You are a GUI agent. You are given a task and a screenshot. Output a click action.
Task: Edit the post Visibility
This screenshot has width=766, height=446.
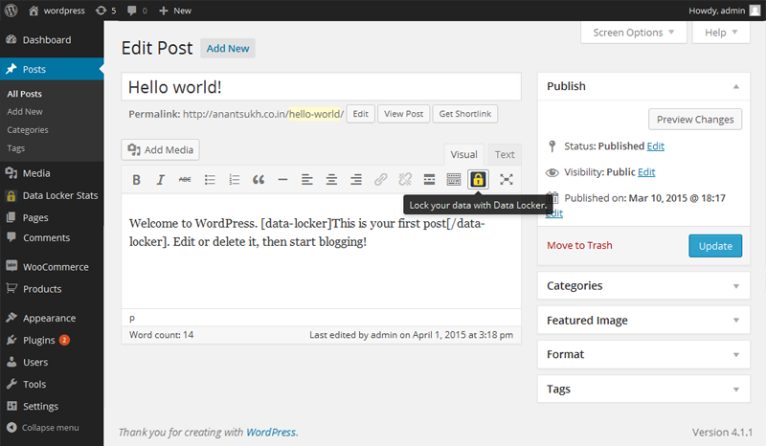(646, 172)
